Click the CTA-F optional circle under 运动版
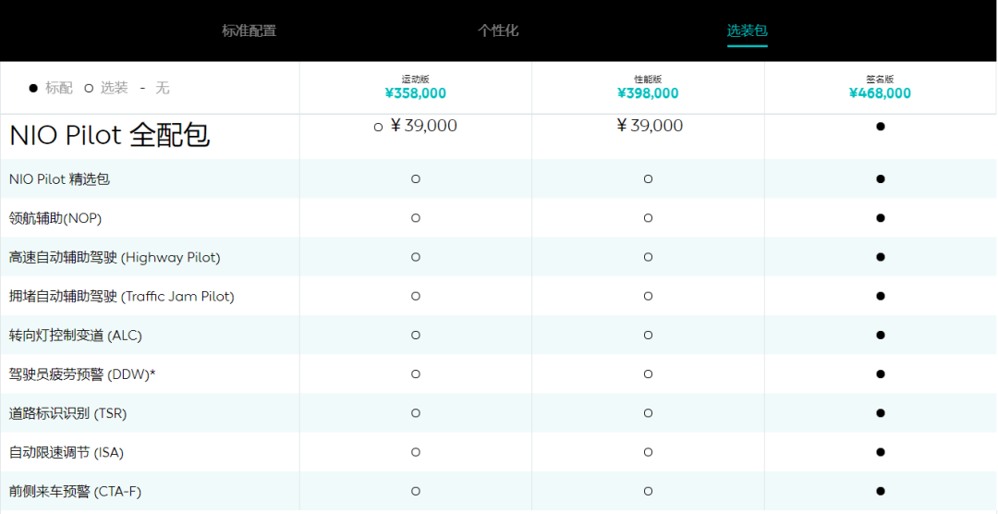Viewport: 998px width, 514px height. (x=416, y=491)
